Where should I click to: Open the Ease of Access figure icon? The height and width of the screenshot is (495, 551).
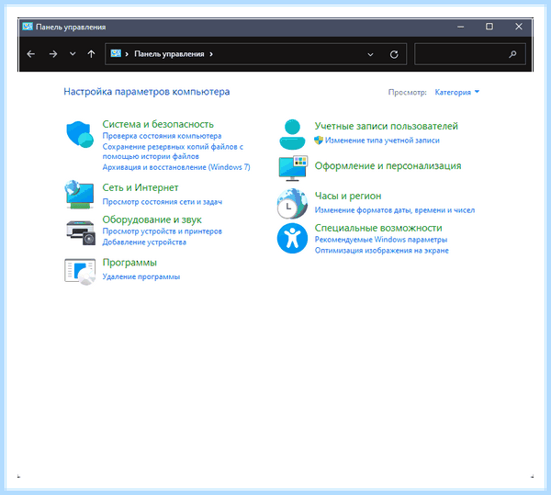point(292,238)
